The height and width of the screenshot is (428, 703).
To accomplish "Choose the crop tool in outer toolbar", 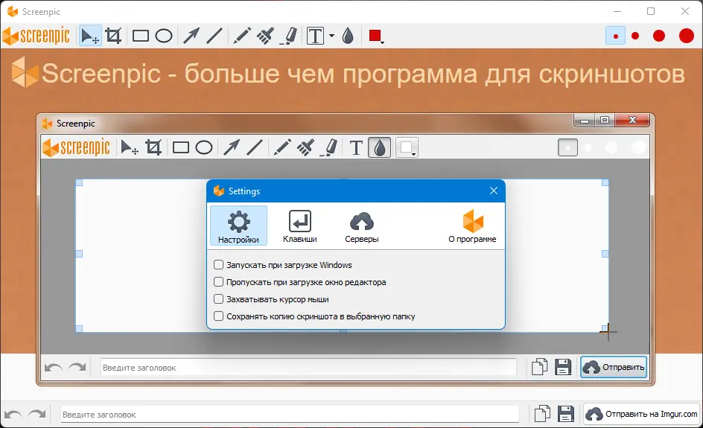I will (113, 36).
